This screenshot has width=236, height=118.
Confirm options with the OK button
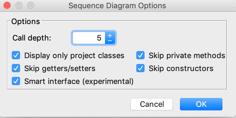[201, 104]
